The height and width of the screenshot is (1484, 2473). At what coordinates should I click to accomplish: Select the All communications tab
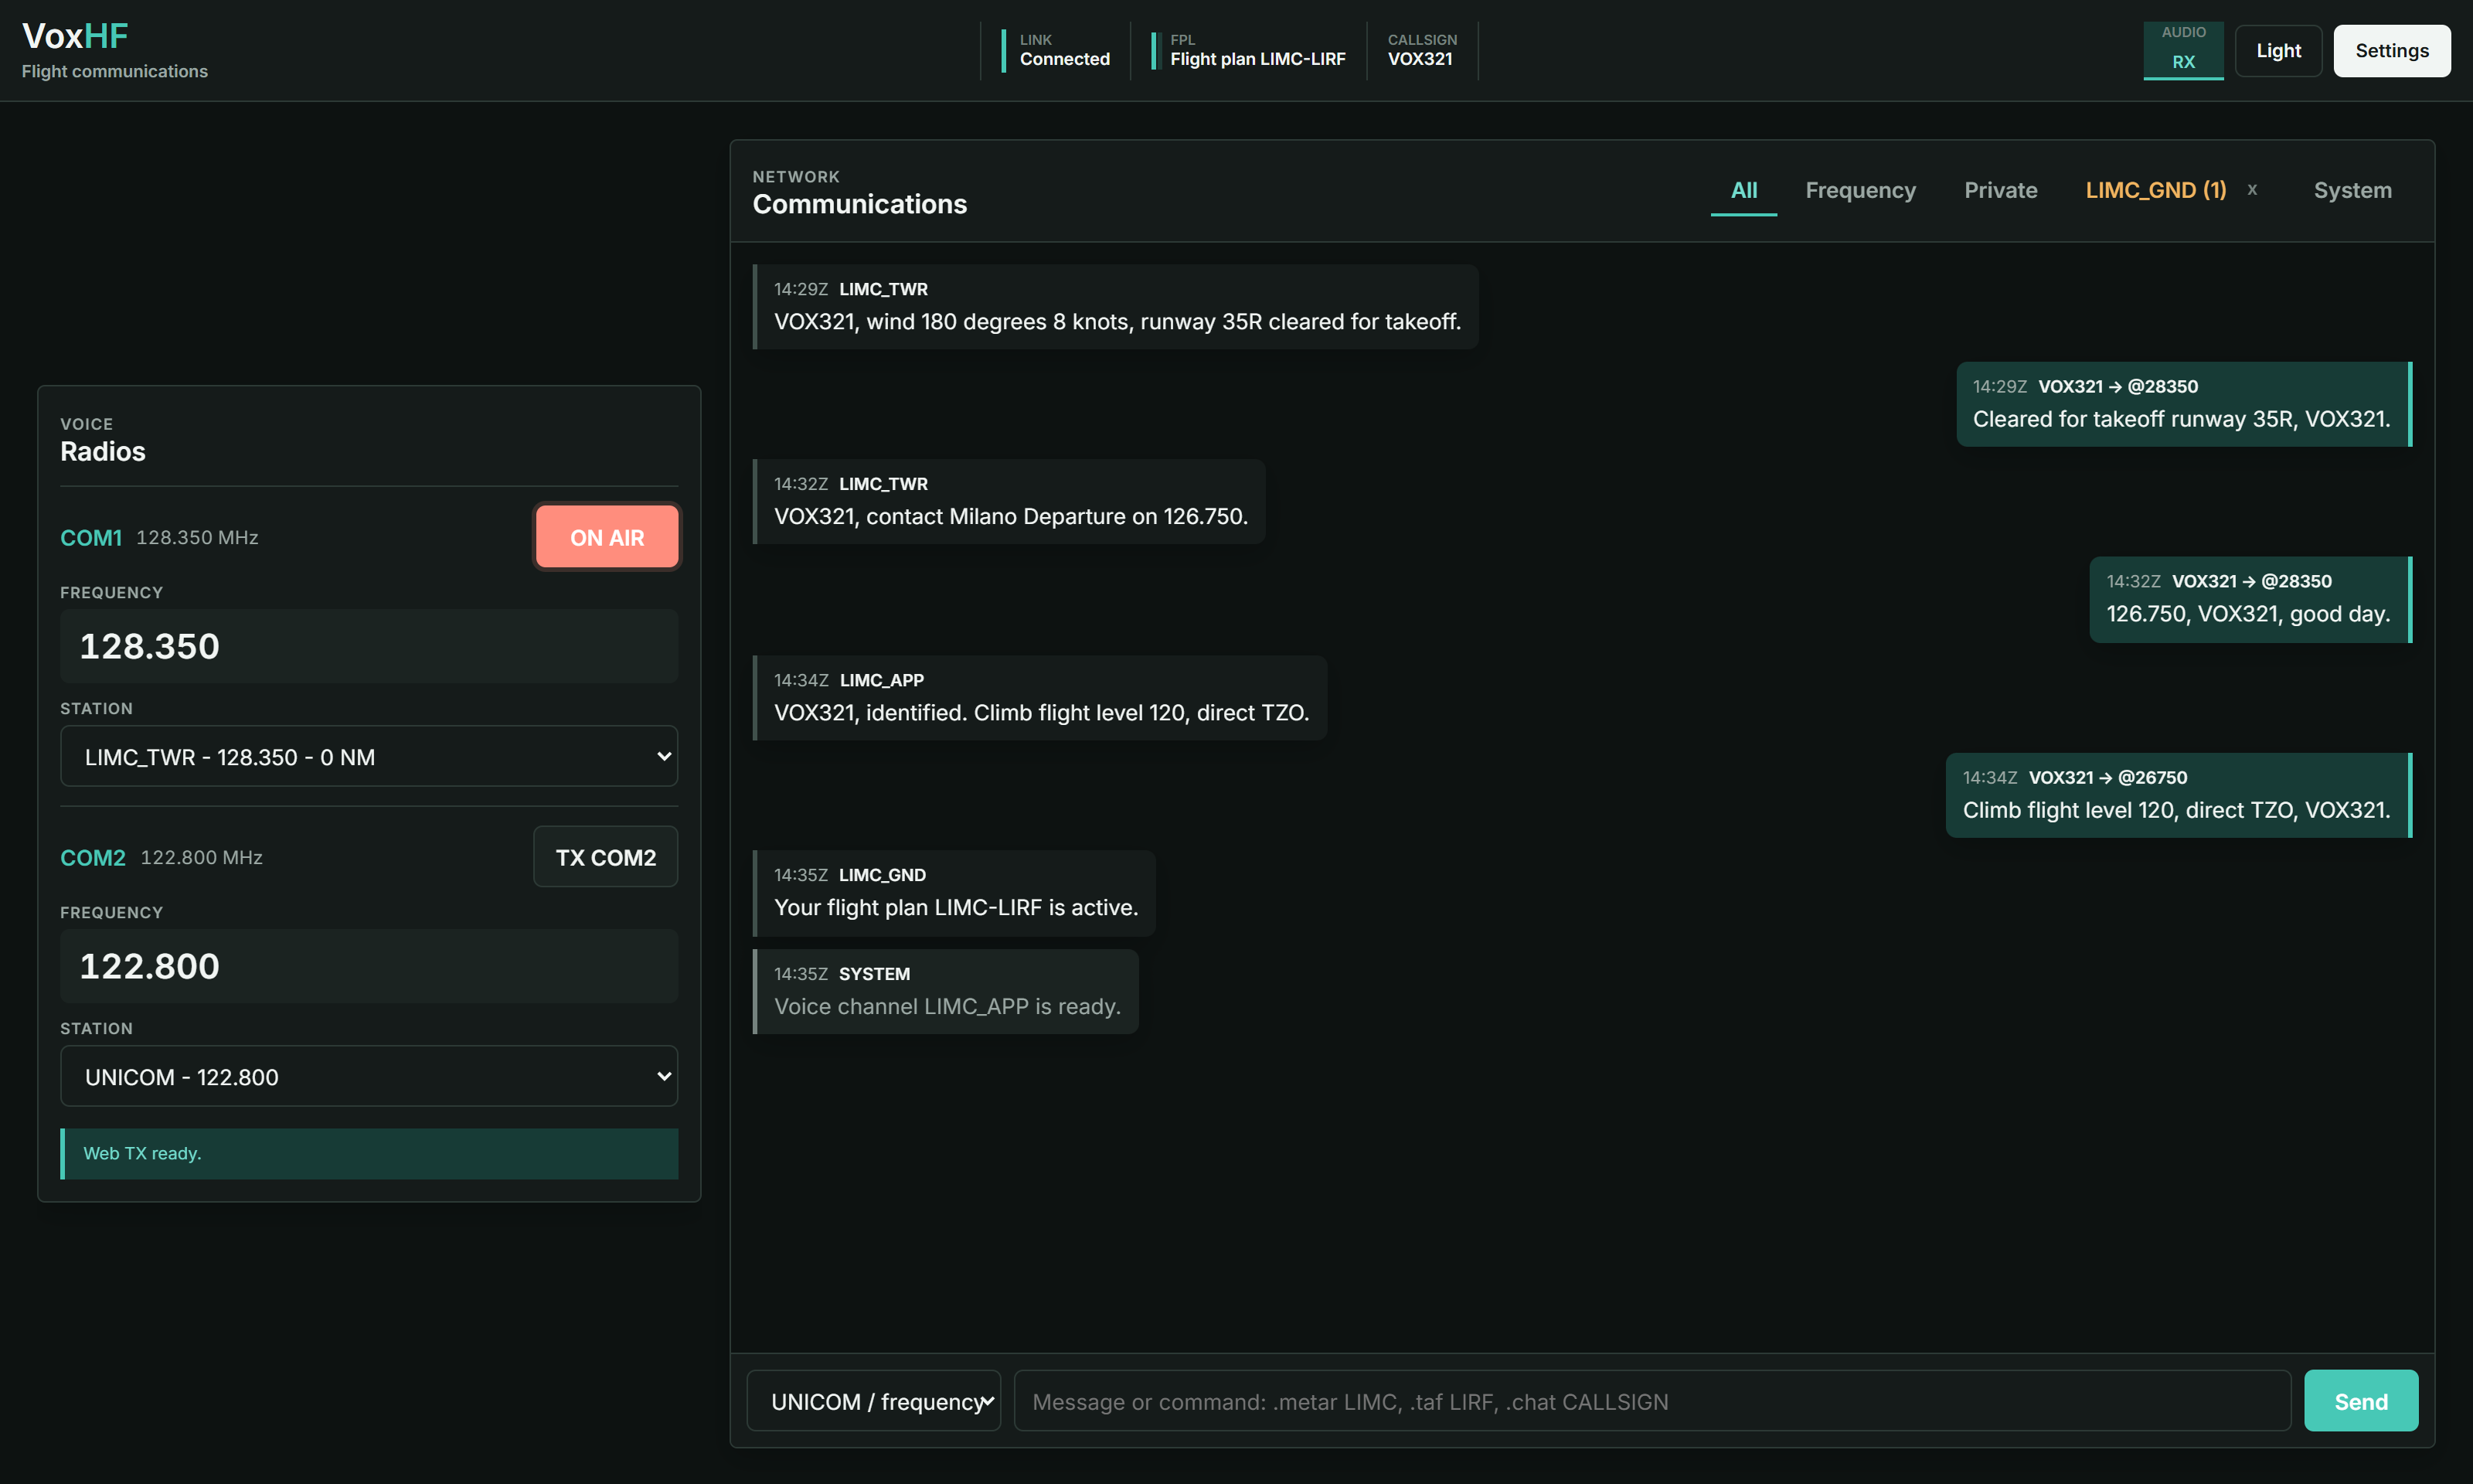tap(1743, 190)
